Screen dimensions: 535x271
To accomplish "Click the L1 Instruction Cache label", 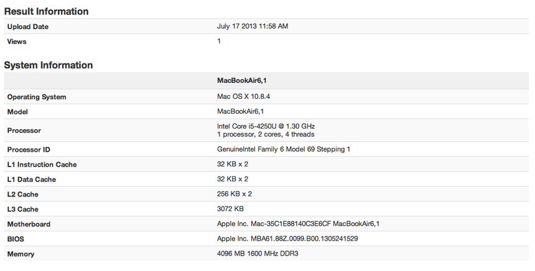I will coord(42,165).
